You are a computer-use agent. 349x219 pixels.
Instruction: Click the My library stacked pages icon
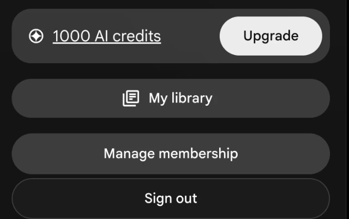(x=131, y=98)
